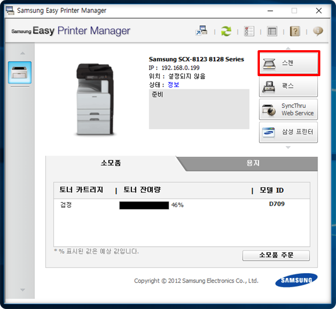Click the black toner level bar

(144, 206)
